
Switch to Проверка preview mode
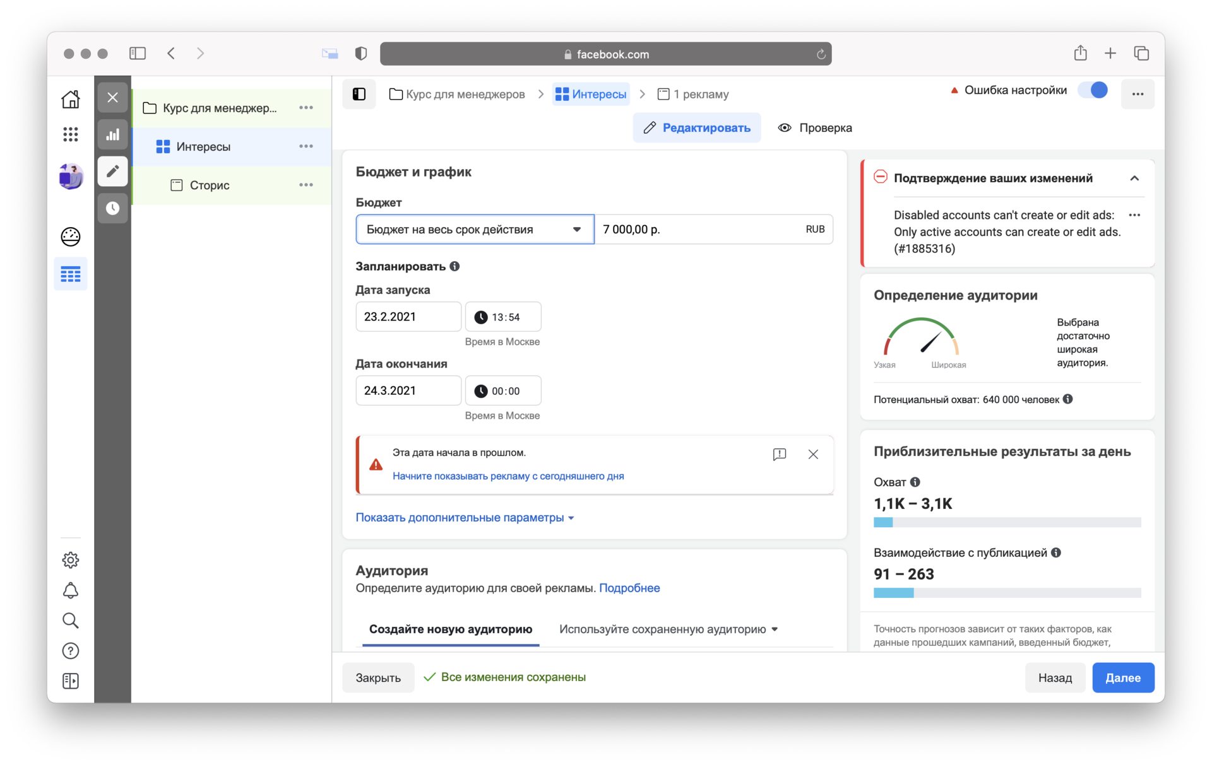815,128
